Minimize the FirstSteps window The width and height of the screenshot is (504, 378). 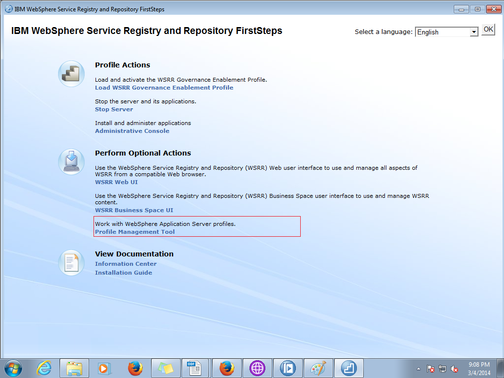tap(461, 9)
